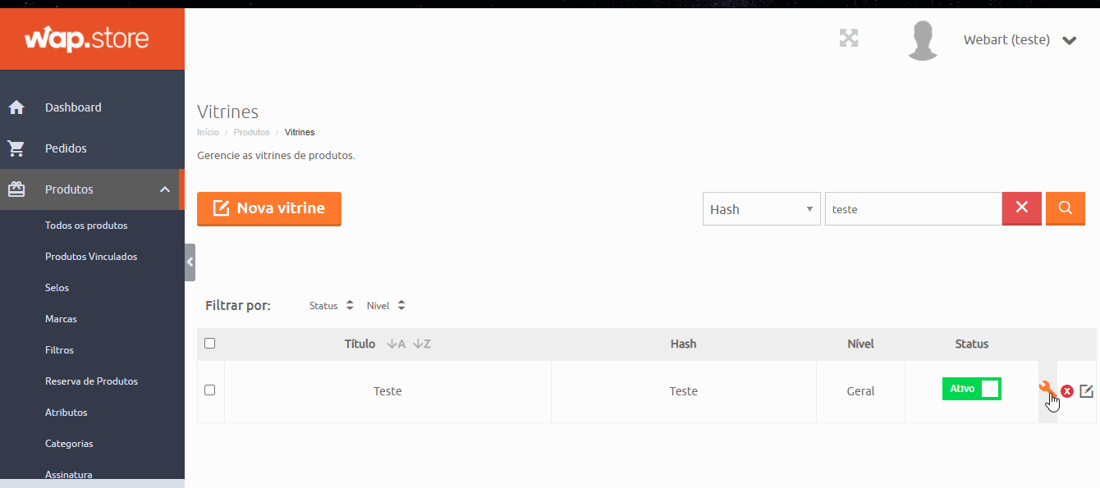The width and height of the screenshot is (1100, 488).
Task: Go to Início breadcrumb link
Action: click(208, 132)
